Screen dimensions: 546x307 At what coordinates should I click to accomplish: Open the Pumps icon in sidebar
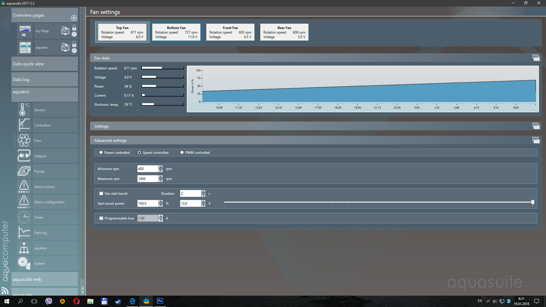click(x=24, y=171)
